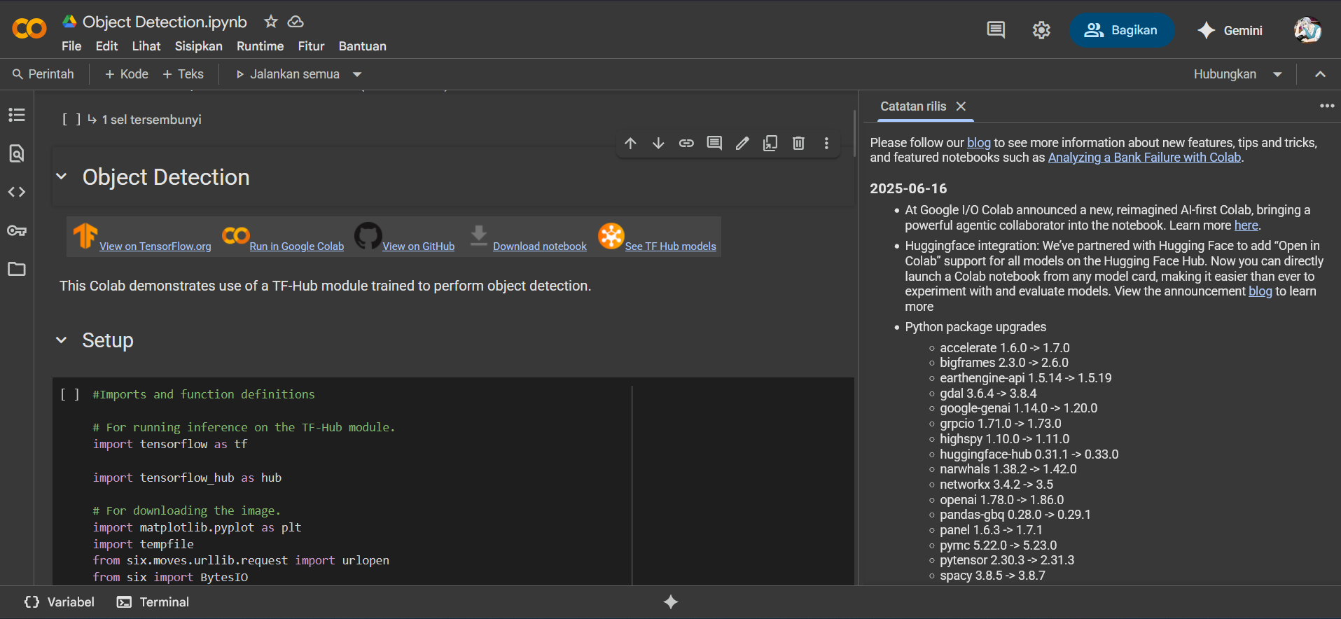The image size is (1341, 619).
Task: Delete the cell using the trash icon
Action: point(798,144)
